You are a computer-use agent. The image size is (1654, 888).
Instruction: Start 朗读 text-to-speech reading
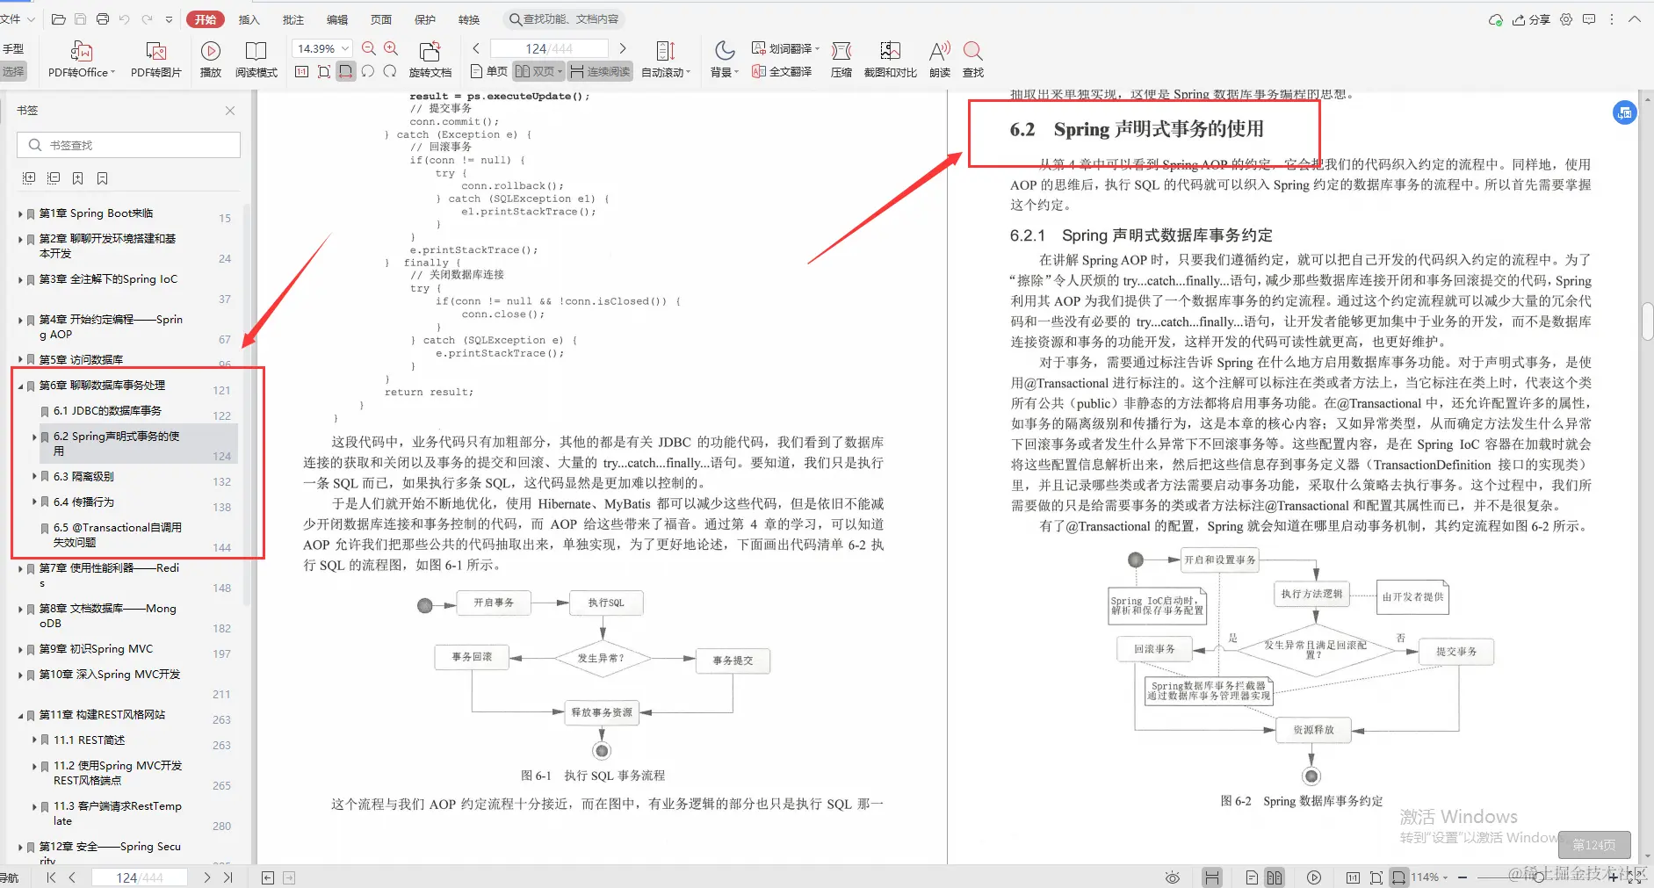click(939, 59)
